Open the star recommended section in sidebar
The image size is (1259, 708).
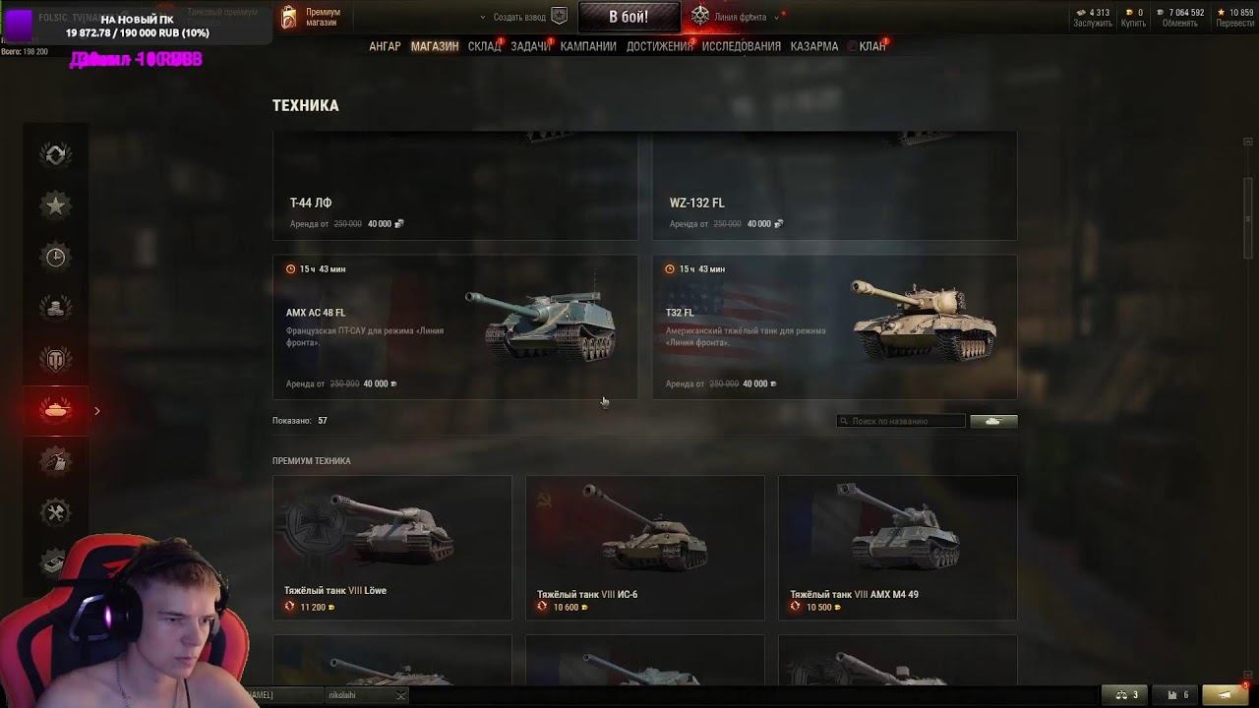(56, 205)
